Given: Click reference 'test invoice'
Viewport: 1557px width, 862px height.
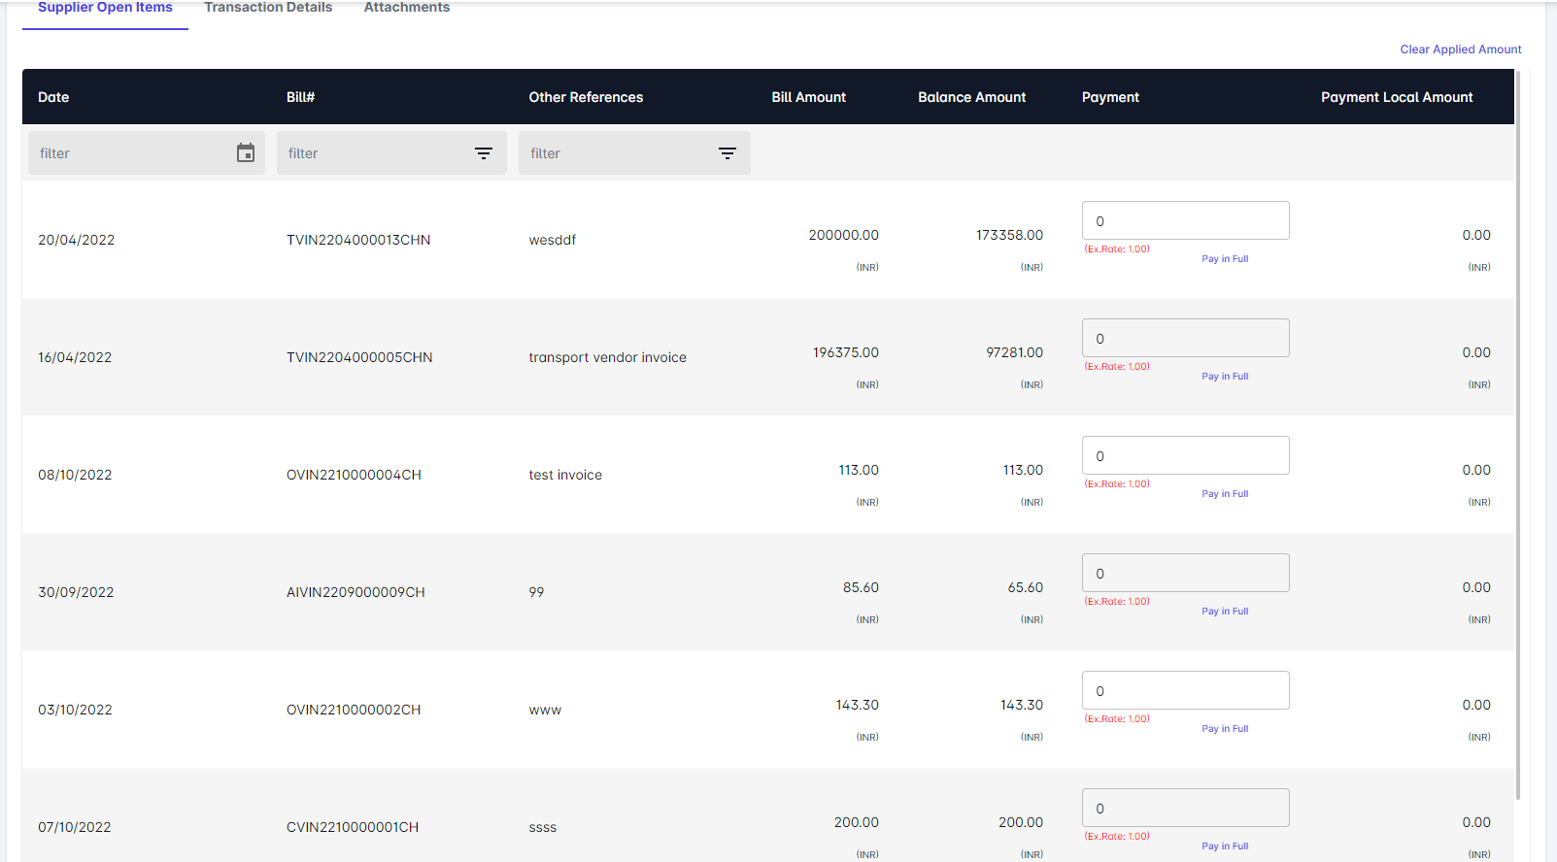Looking at the screenshot, I should (x=565, y=475).
